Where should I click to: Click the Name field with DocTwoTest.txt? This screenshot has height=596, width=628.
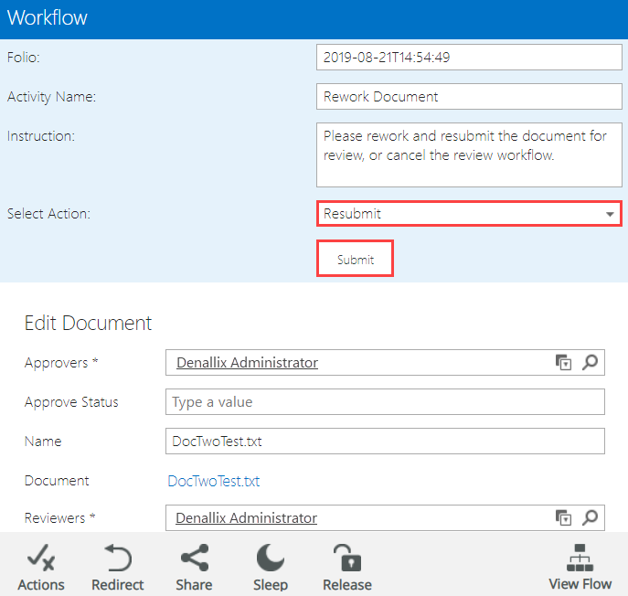pyautogui.click(x=384, y=442)
